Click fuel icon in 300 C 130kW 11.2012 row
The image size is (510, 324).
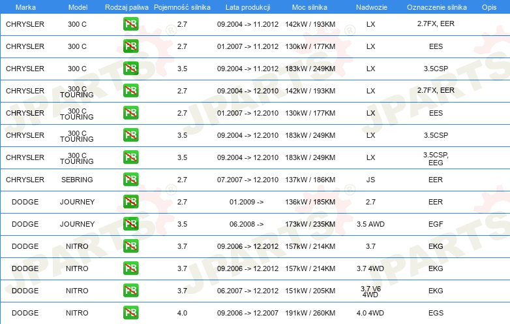(130, 46)
